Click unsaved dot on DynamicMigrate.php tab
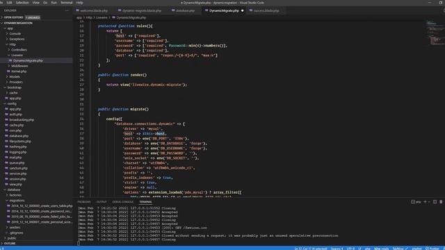 (243, 11)
